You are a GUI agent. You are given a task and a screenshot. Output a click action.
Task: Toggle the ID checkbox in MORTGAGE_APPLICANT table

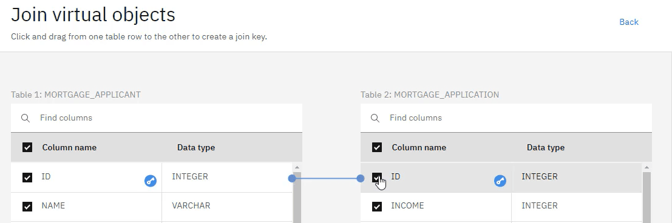[x=27, y=177]
